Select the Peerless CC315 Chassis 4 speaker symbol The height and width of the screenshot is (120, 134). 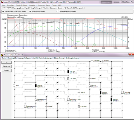coord(25,107)
